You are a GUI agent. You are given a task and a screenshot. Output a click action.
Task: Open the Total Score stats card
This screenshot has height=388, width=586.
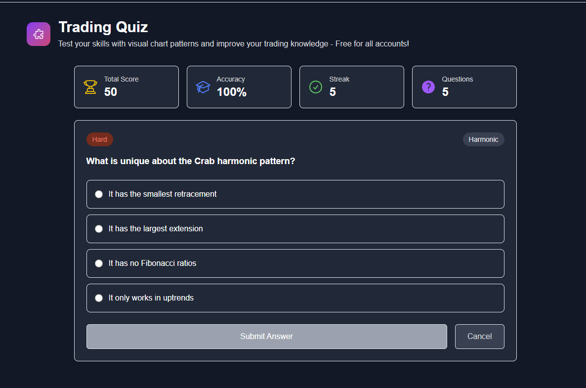[x=126, y=86]
